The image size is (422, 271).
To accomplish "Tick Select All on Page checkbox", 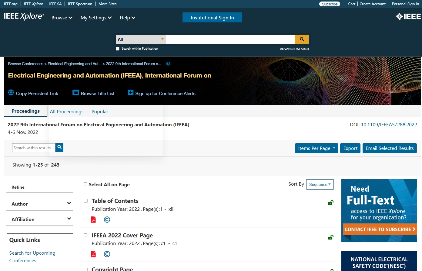I will tap(85, 184).
